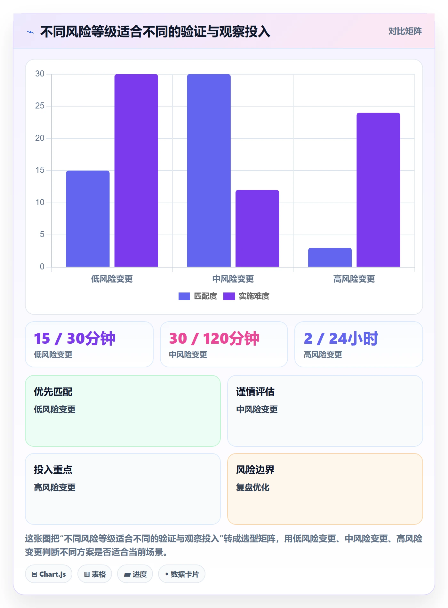
Task: Click the 中风险变更 x-axis label
Action: (233, 279)
